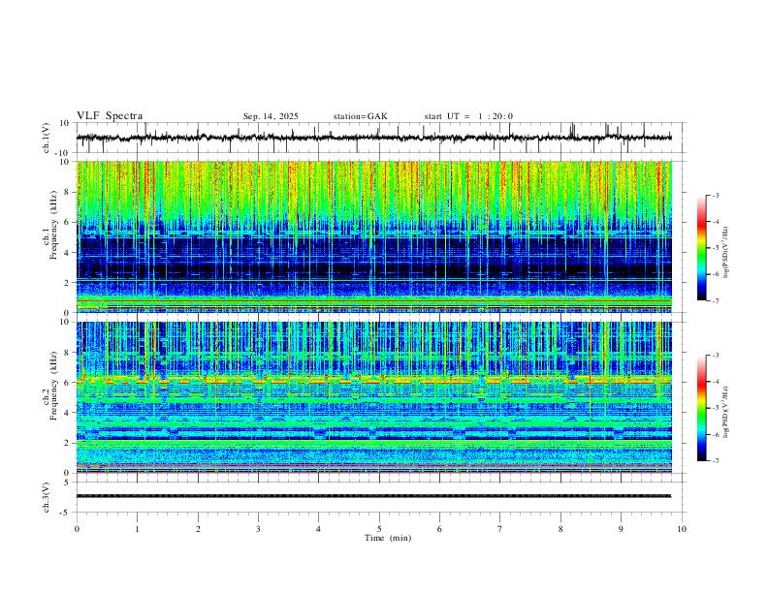The image size is (768, 593).
Task: Click the upper 'log(PSD)(V²/Hz)' label
Action: pos(725,252)
